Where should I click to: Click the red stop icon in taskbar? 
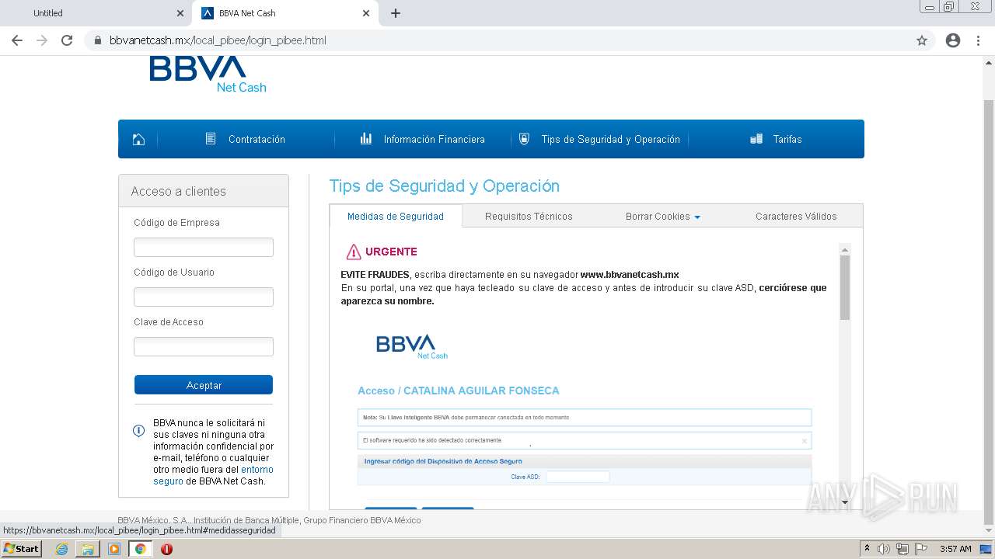click(x=166, y=549)
